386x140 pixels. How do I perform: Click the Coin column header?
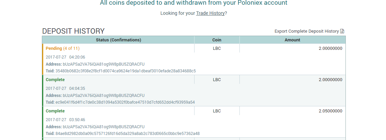point(217,40)
